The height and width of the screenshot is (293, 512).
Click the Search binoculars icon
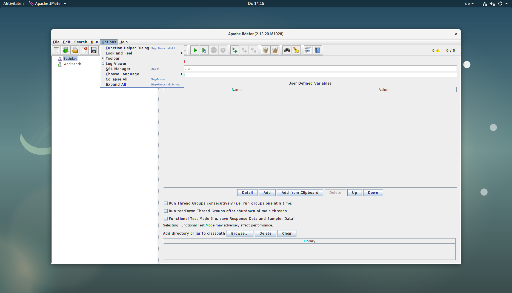tap(287, 50)
